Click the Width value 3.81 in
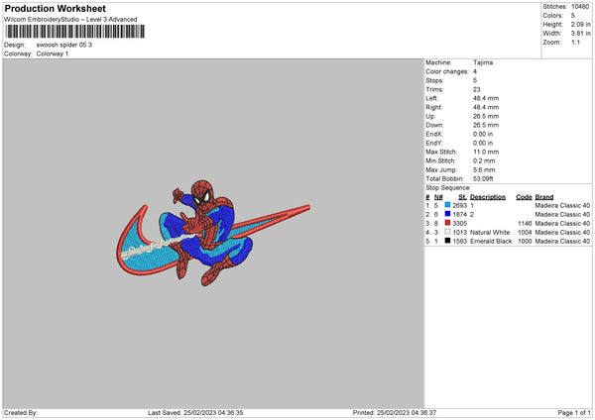Viewport: 595px width, 420px height. 580,34
